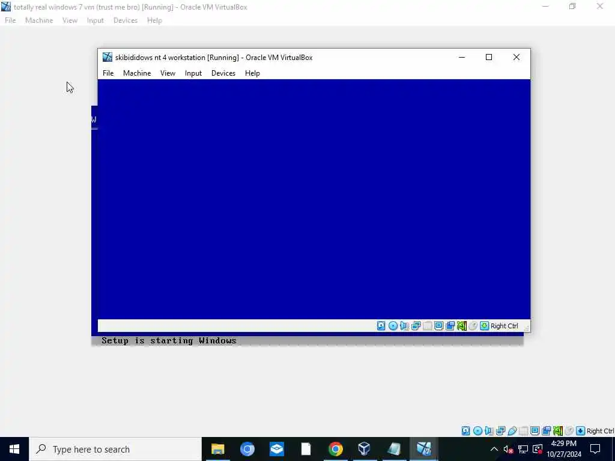Click optical drive icon in skibididows status bar
615x461 pixels.
click(393, 326)
